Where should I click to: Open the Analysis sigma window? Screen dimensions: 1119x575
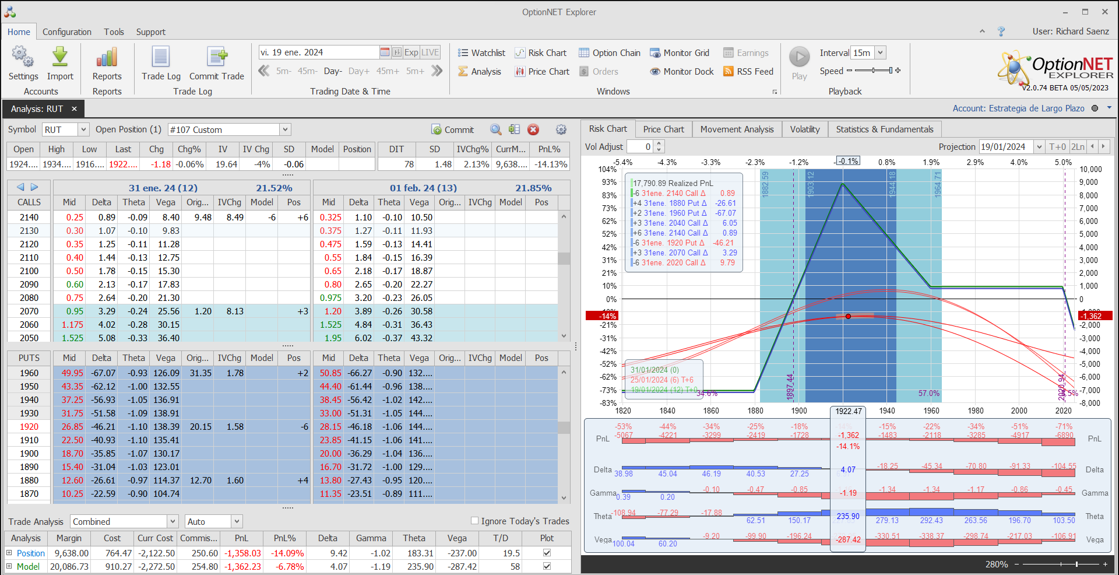[x=479, y=72]
